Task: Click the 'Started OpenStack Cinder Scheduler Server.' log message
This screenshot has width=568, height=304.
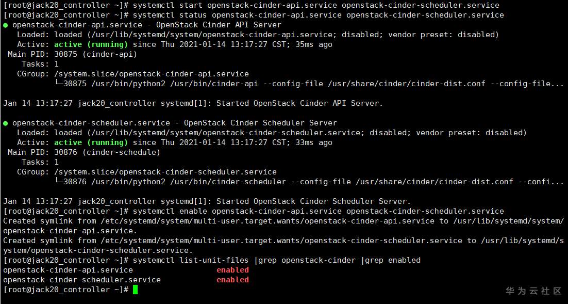Action: tap(313, 201)
